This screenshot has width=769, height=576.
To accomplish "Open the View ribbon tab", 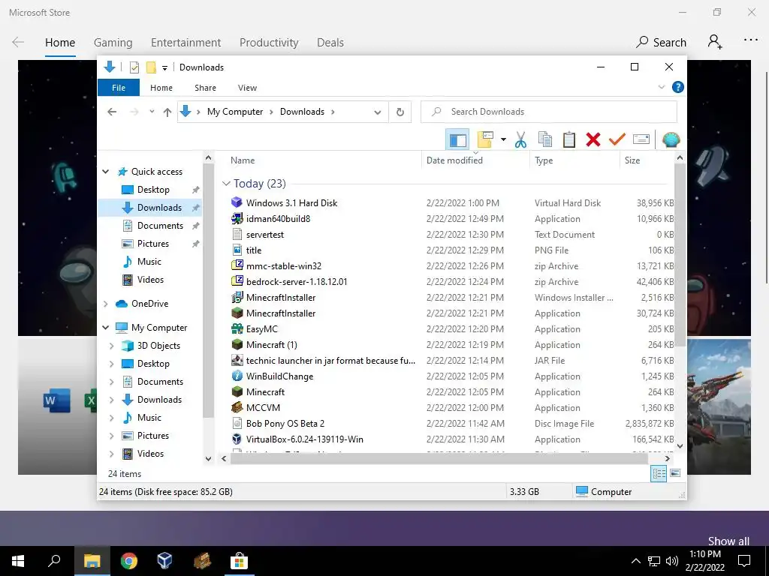I will (247, 88).
